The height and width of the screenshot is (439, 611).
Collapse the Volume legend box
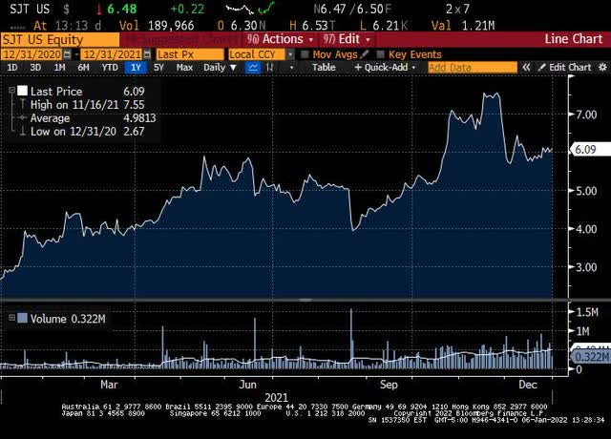11,318
